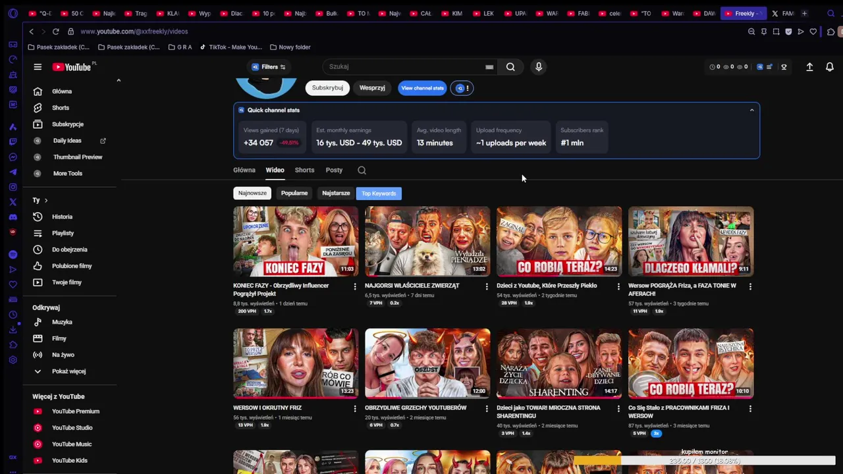Open Instagram in the Opera sidebar
This screenshot has height=474, width=843.
coord(13,187)
